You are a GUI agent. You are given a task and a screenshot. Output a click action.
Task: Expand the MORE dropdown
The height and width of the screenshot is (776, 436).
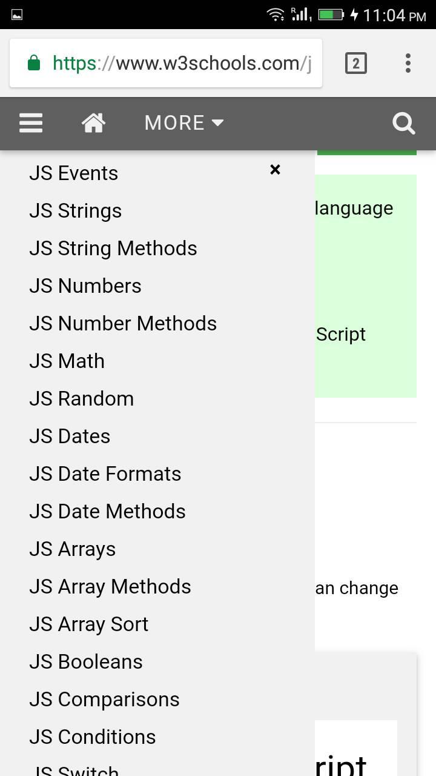point(184,123)
